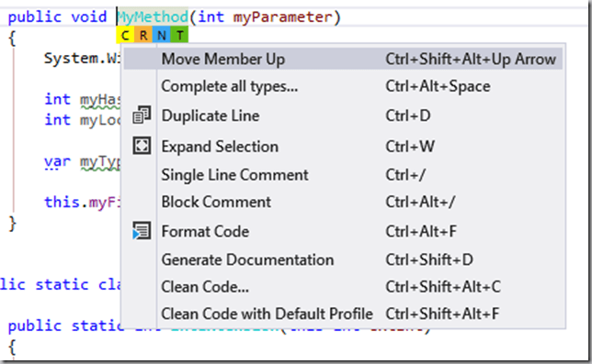Choose Format Code menu entry
This screenshot has height=364, width=592.
coord(343,231)
